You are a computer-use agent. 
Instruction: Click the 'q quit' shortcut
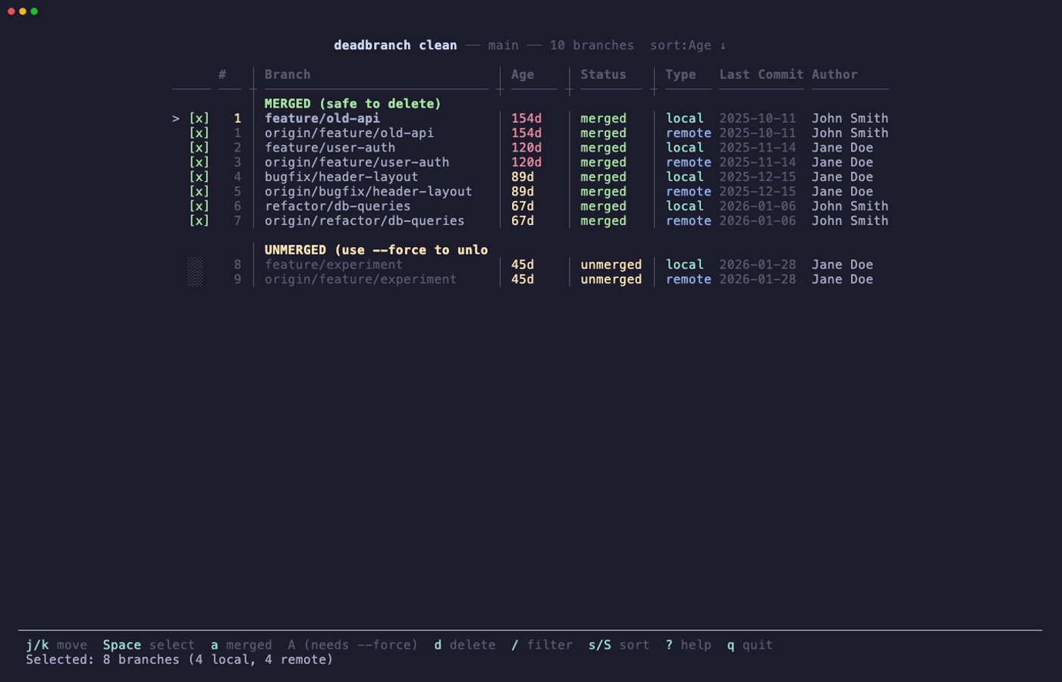(x=749, y=645)
